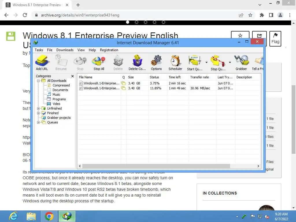Select the Video category
The width and height of the screenshot is (296, 222).
click(56, 104)
